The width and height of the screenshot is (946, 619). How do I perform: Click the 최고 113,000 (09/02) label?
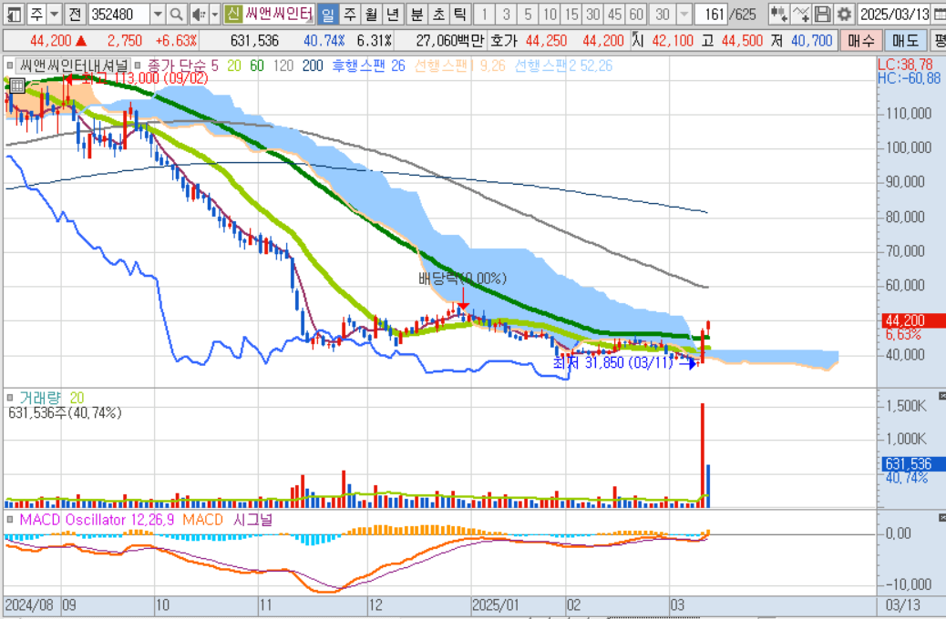144,78
